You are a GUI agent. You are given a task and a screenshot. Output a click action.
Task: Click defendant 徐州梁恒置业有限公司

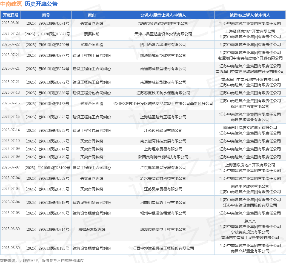click(x=250, y=106)
